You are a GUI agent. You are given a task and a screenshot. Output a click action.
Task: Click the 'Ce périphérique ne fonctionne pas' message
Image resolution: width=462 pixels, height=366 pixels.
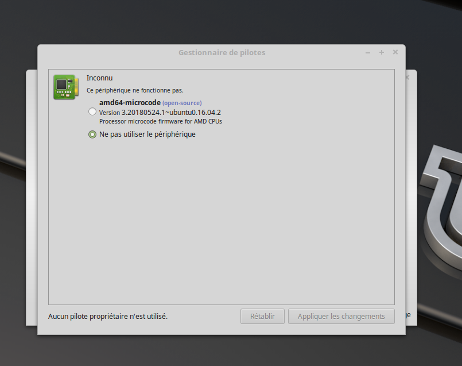click(x=135, y=90)
